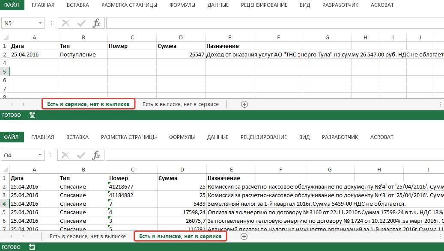The height and width of the screenshot is (251, 444).
Task: Open РАЗМЕТКА СТРАНИЦЫ tab in upper window
Action: 129,5
